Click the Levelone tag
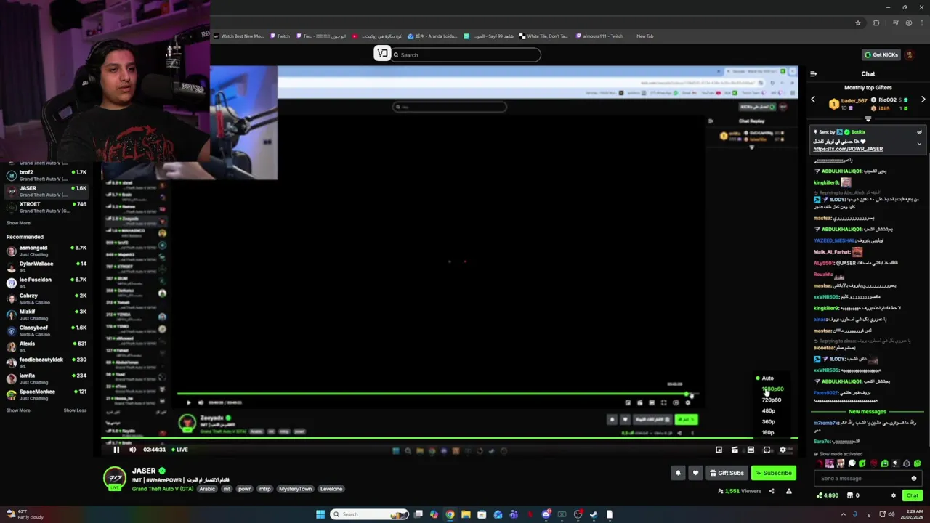This screenshot has width=930, height=523. pyautogui.click(x=331, y=489)
